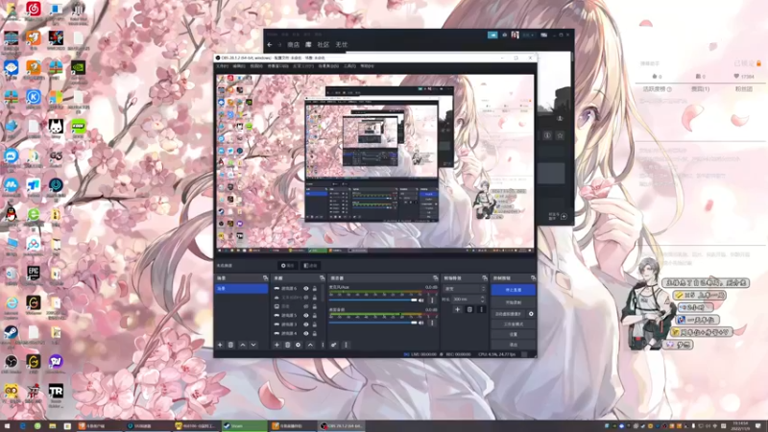Click 启动虚拟摄像机 button
The height and width of the screenshot is (432, 768).
(509, 314)
